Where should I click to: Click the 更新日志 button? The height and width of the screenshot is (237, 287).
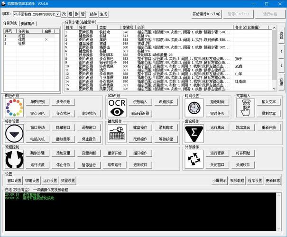click(x=273, y=181)
